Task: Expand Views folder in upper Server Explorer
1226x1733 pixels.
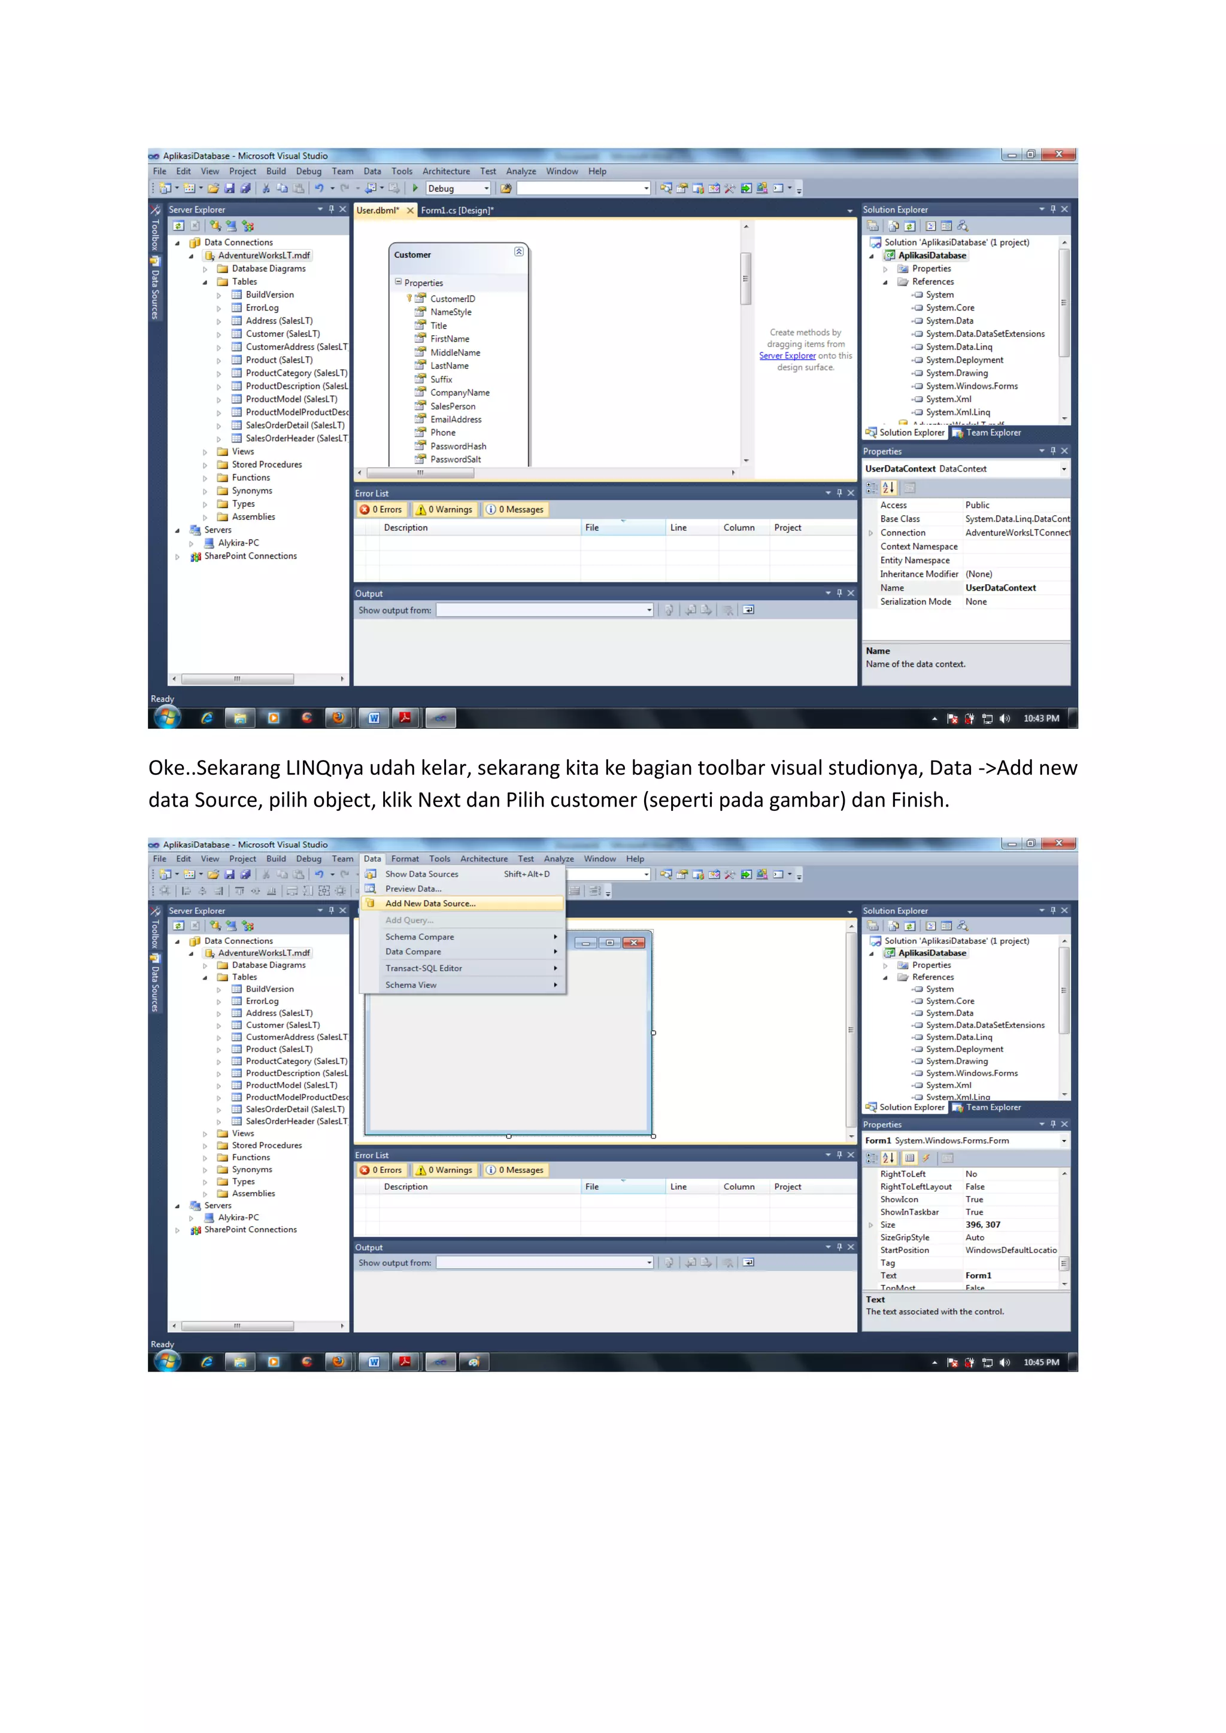Action: click(205, 452)
